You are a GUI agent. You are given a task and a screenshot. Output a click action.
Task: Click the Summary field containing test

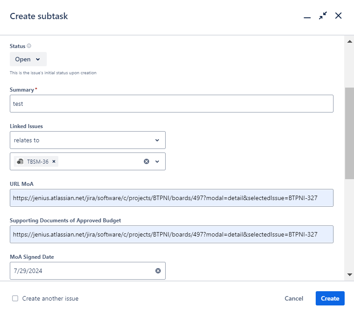(171, 104)
